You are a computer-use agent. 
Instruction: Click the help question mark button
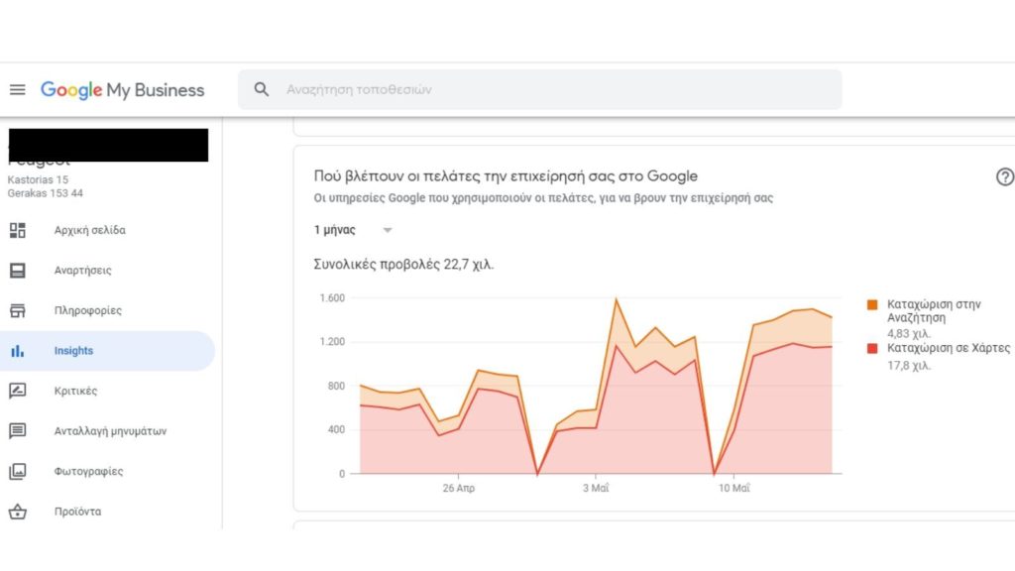(x=1004, y=176)
